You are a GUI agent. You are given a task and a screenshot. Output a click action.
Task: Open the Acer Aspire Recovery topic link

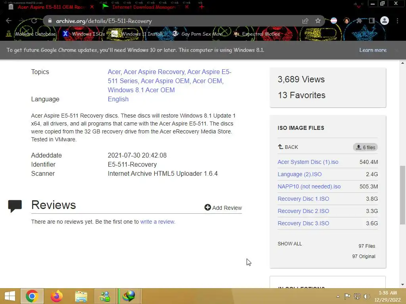[154, 72]
